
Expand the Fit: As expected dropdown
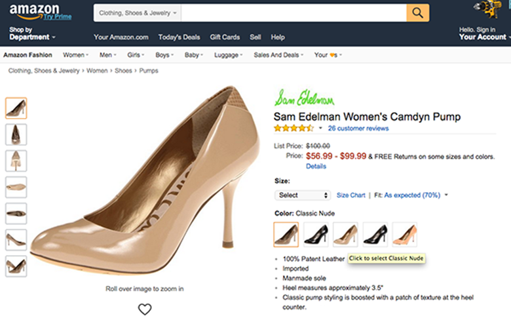coord(415,195)
